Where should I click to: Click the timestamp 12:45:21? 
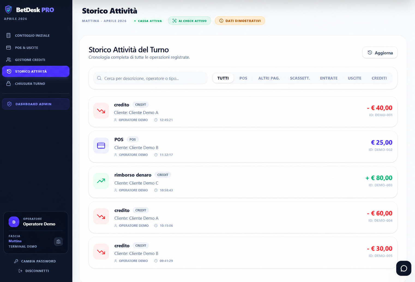pos(166,120)
